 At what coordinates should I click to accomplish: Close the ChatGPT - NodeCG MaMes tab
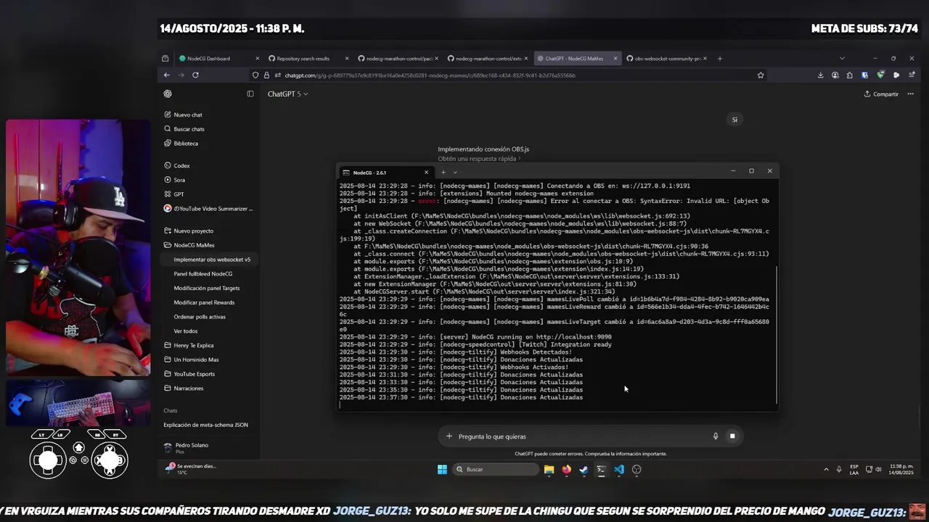click(615, 58)
